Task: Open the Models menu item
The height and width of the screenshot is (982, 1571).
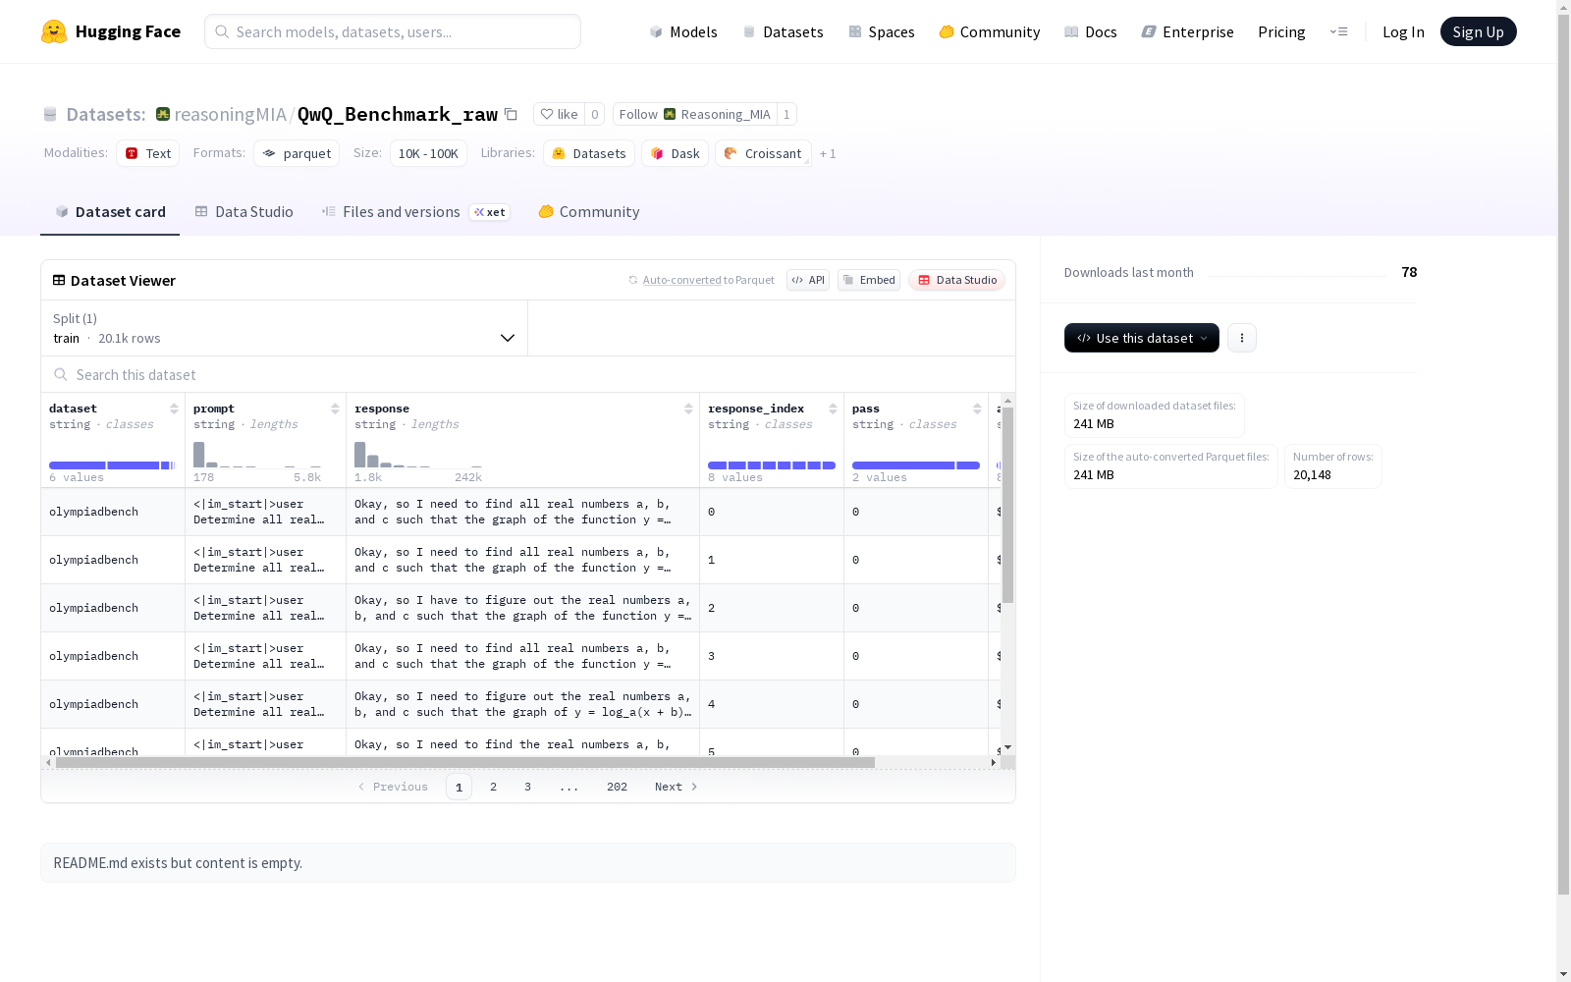Action: click(x=683, y=31)
